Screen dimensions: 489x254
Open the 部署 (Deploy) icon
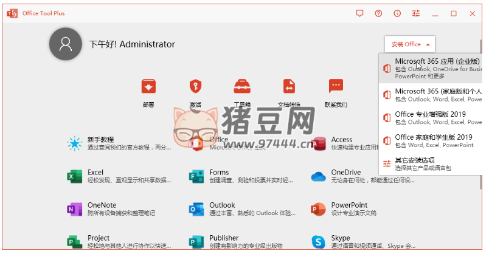(x=148, y=87)
